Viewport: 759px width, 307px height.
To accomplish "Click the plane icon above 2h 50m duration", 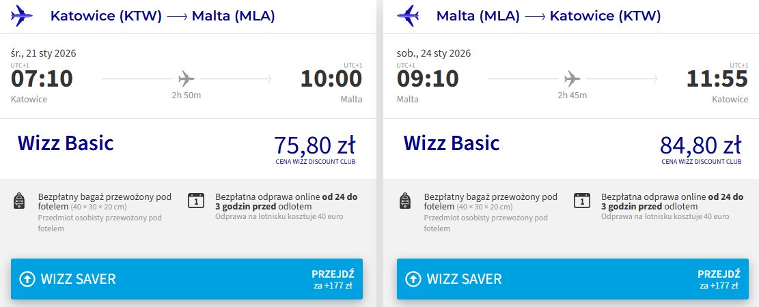I will [186, 77].
